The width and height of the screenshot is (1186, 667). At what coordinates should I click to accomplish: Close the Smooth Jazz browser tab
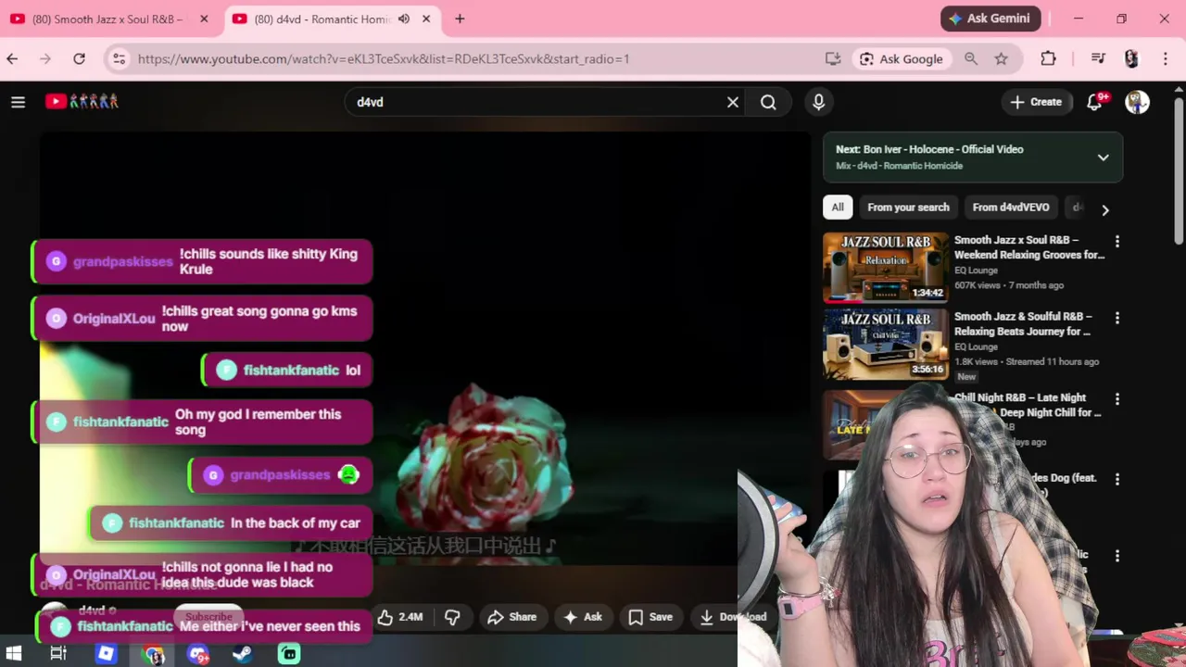coord(204,19)
